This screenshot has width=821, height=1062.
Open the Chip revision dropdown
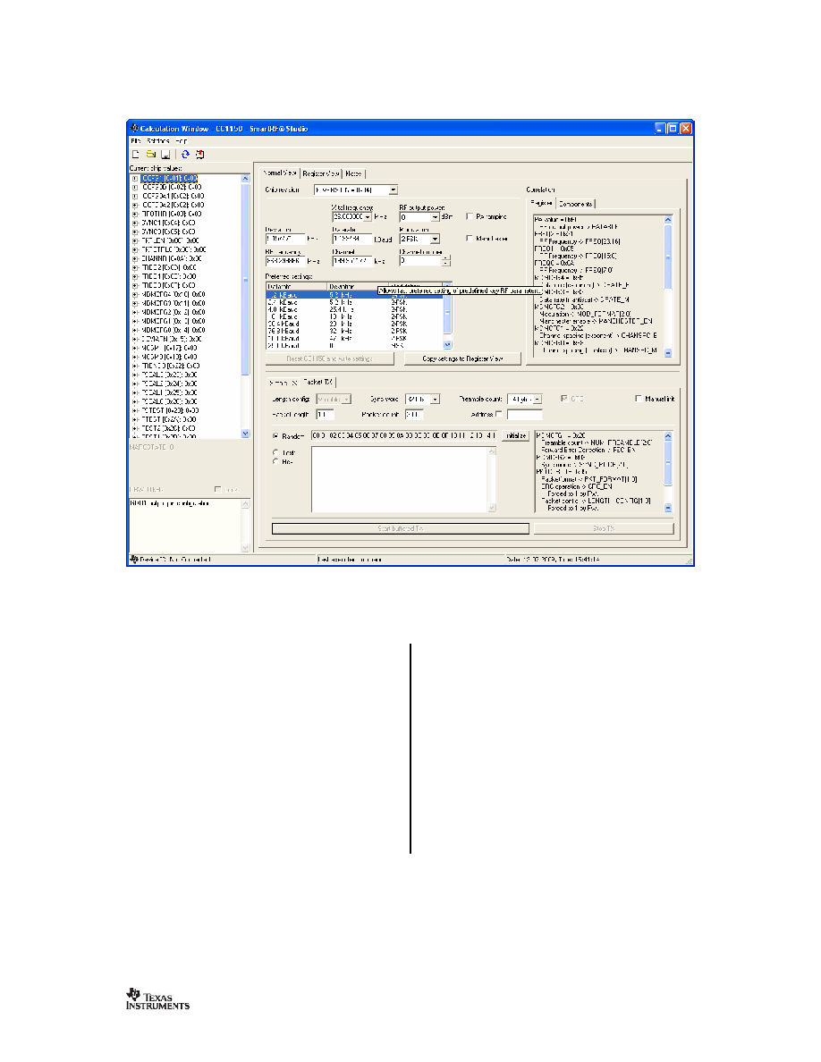[393, 190]
